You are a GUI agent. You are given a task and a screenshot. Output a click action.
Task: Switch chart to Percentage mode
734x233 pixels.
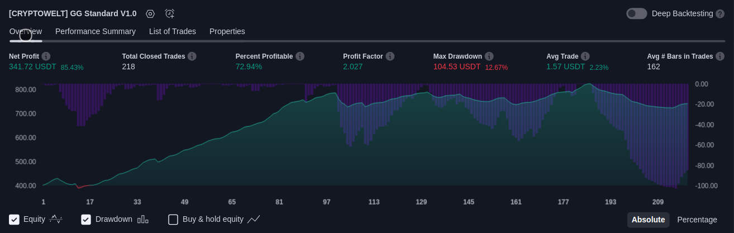click(697, 220)
